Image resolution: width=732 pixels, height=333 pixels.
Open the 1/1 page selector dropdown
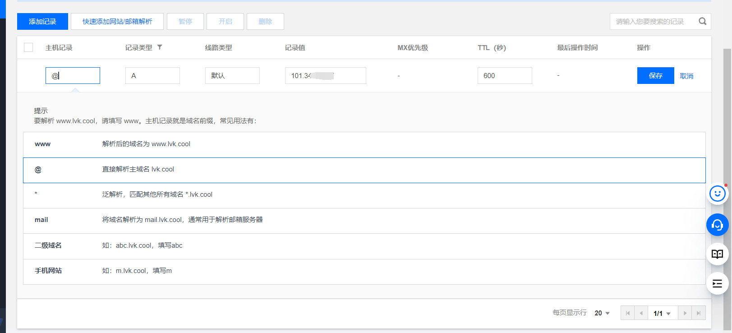[x=663, y=313]
